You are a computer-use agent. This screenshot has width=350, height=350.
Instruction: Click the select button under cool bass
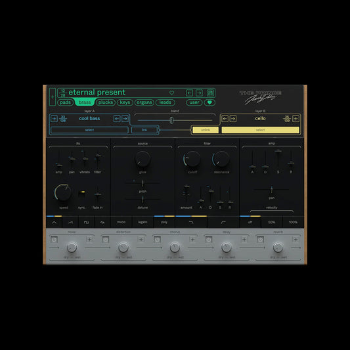point(89,130)
